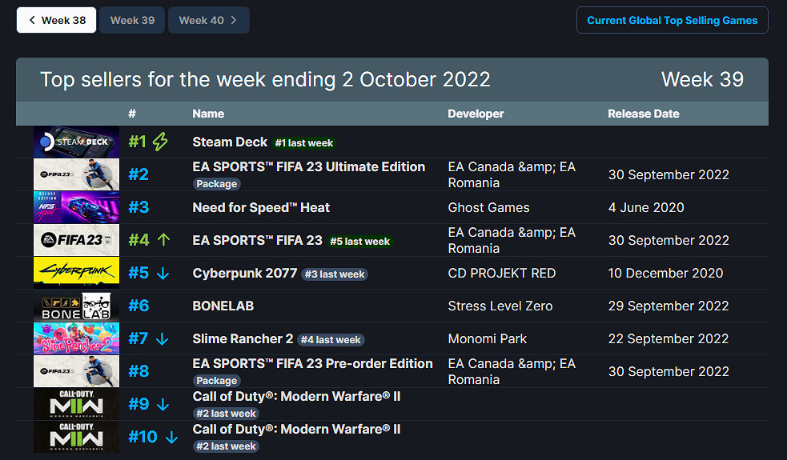Click the Package tag under FIFA 23 Pre-order Edition
This screenshot has height=460, width=787.
pyautogui.click(x=216, y=381)
